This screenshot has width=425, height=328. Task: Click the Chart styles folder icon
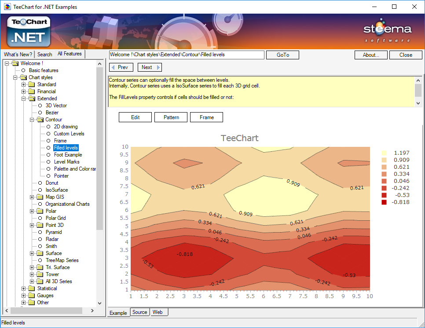23,77
